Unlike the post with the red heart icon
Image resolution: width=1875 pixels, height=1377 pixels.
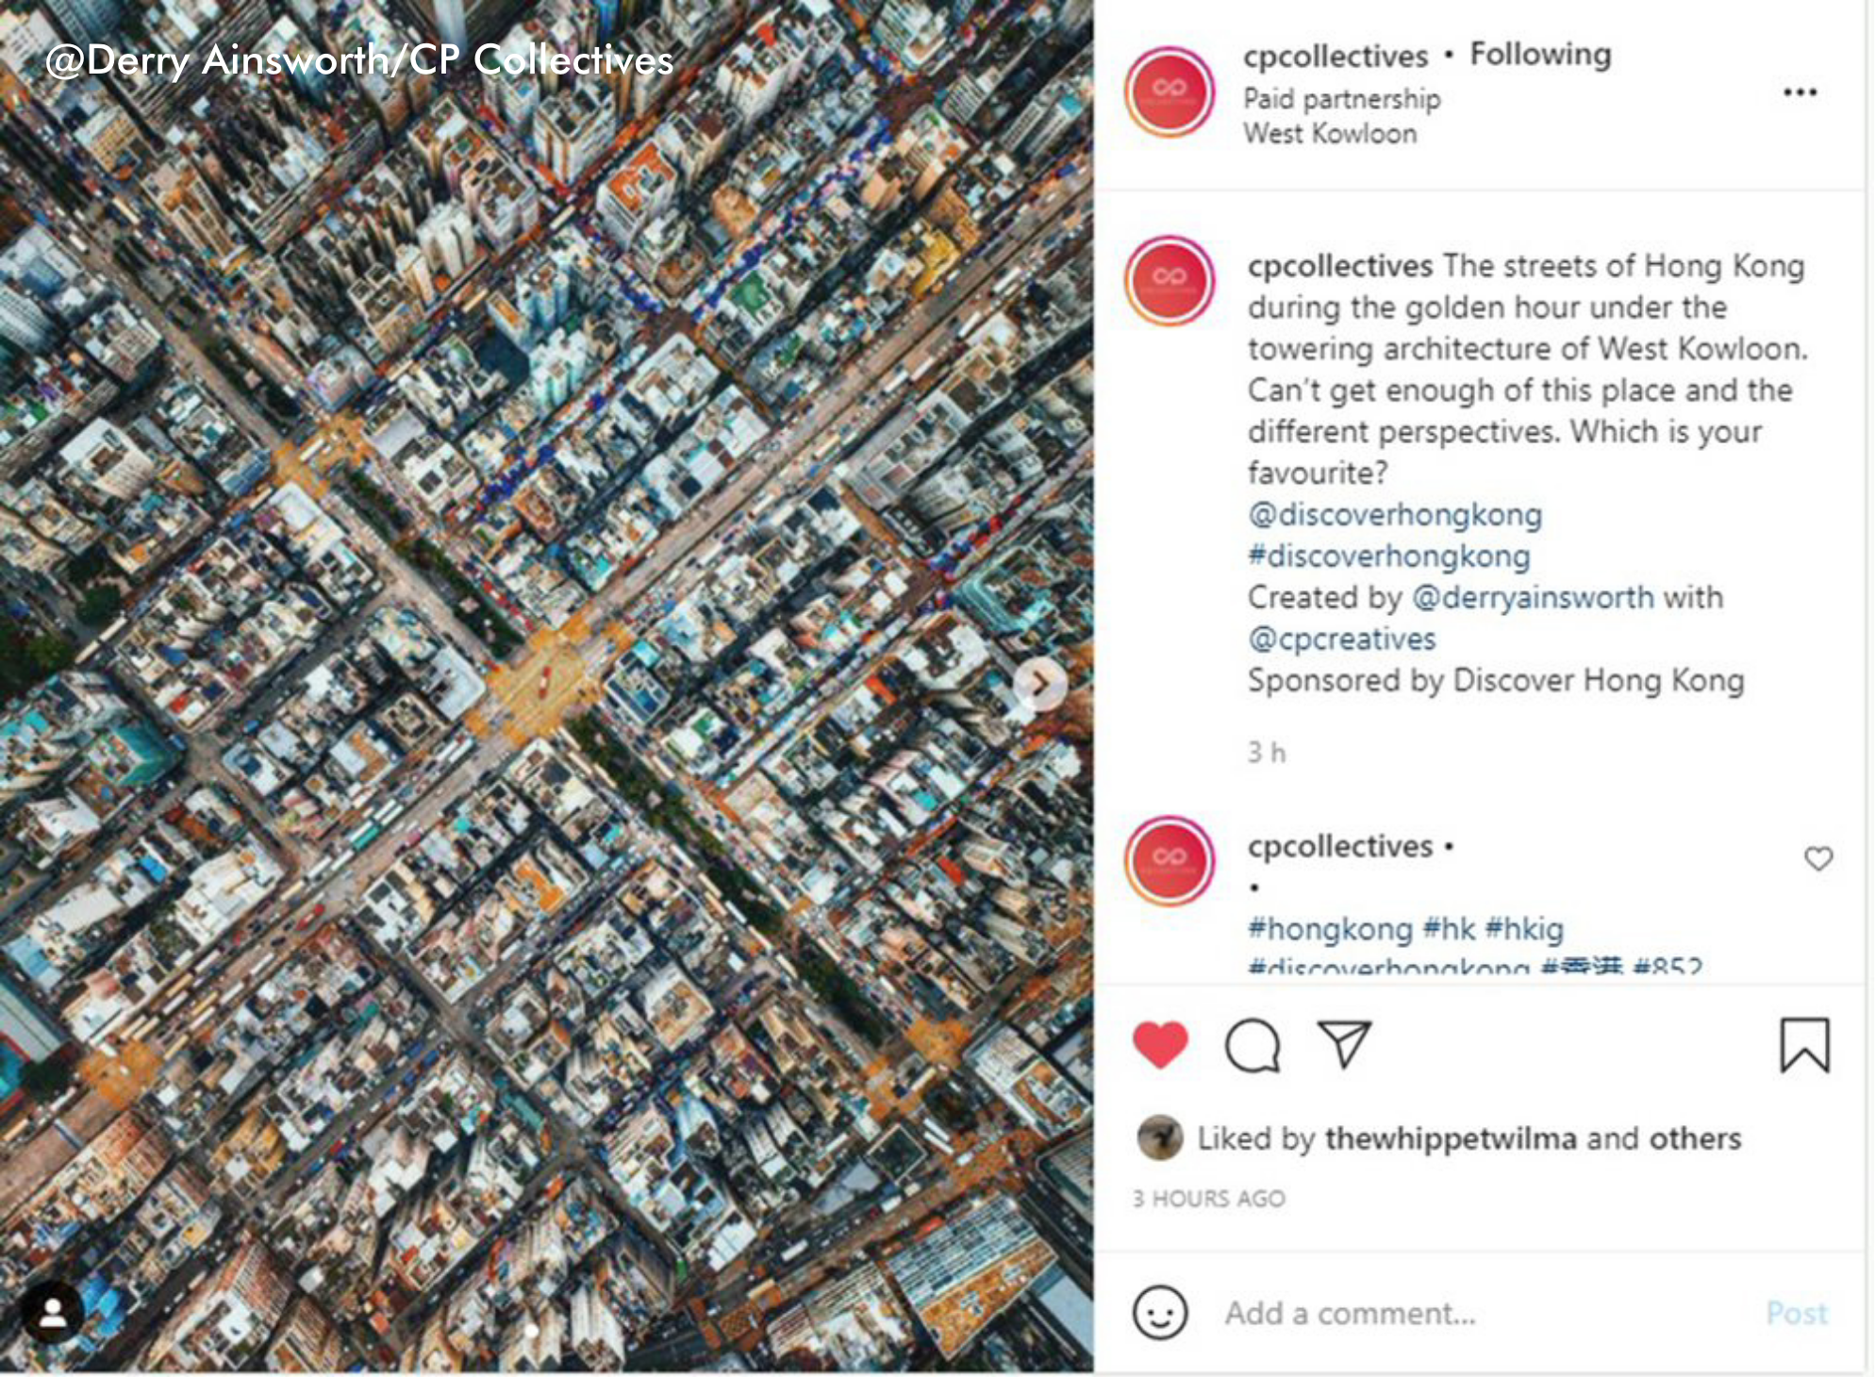[x=1159, y=1044]
